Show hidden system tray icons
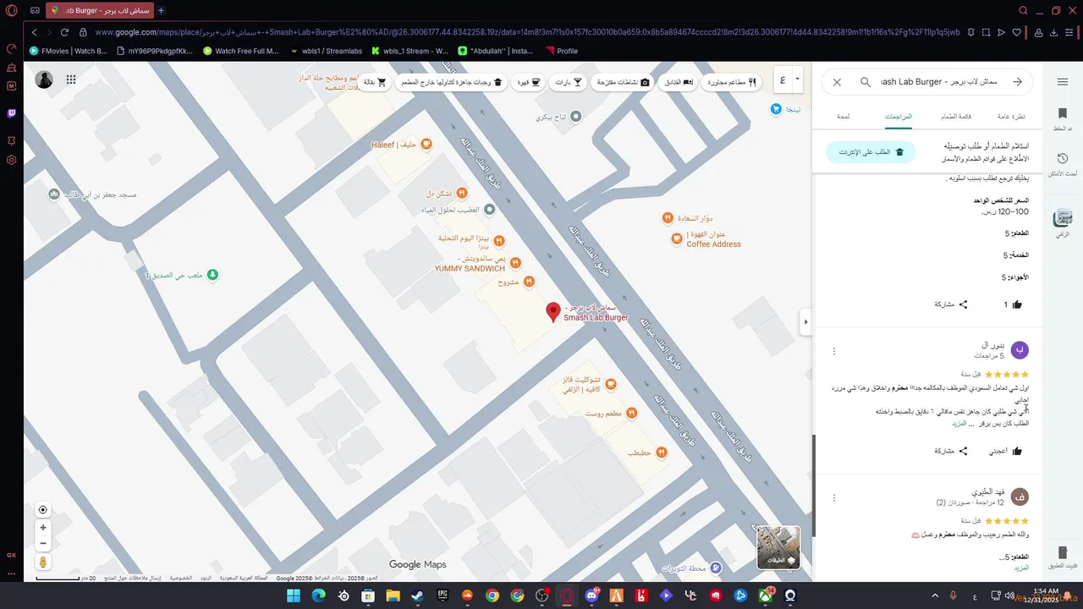Screen dimensions: 1083x609 click(x=935, y=595)
